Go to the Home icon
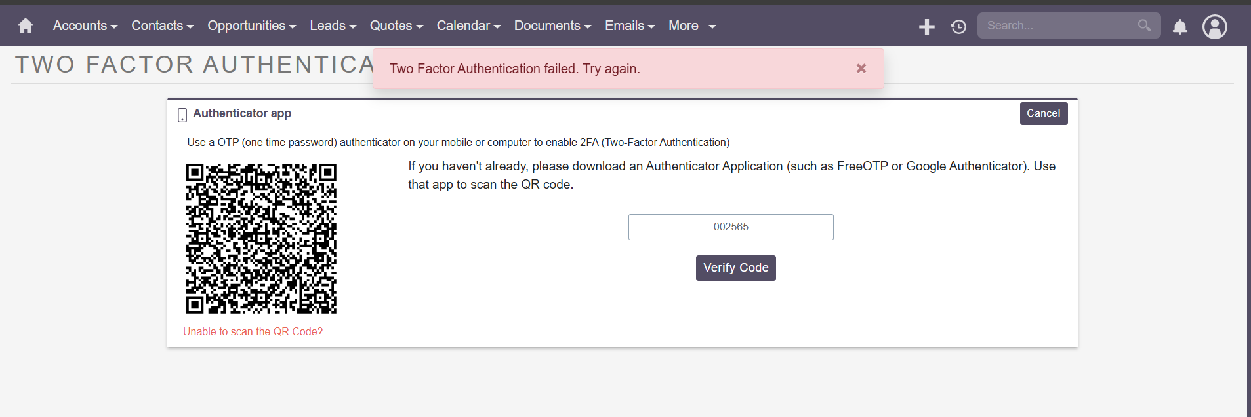Viewport: 1251px width, 417px height. pyautogui.click(x=26, y=26)
